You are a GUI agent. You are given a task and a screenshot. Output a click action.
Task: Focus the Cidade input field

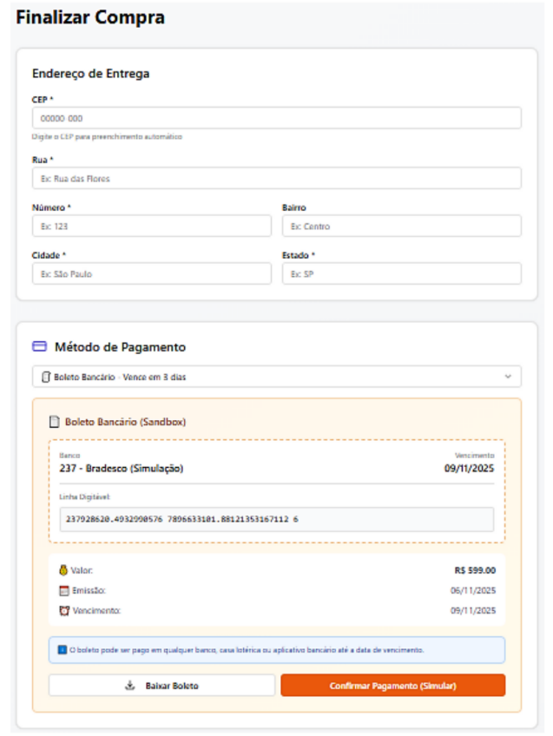[x=151, y=273]
